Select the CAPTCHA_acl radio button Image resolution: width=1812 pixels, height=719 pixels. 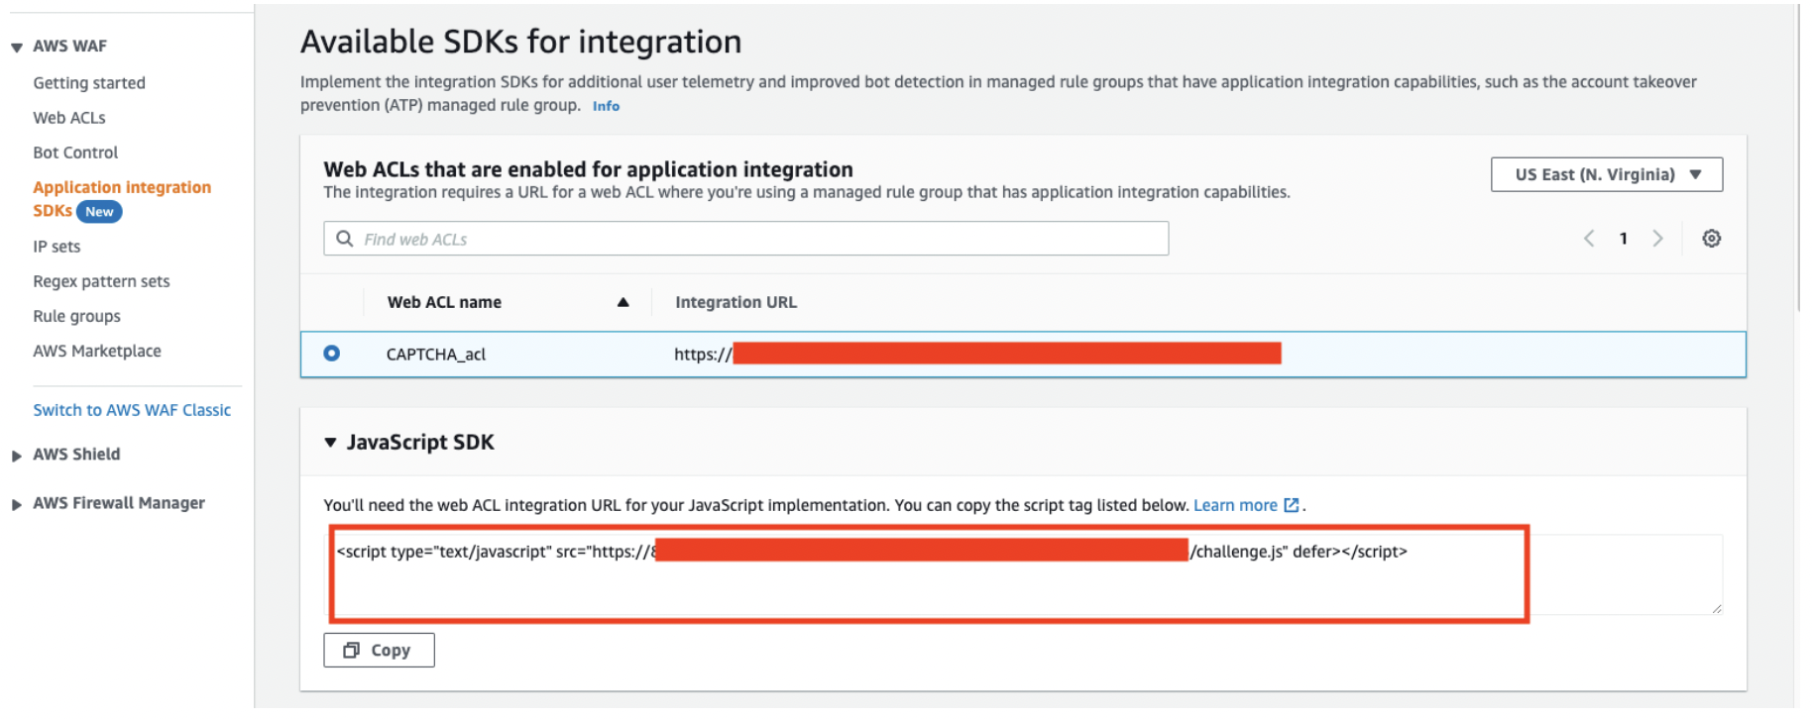click(331, 354)
